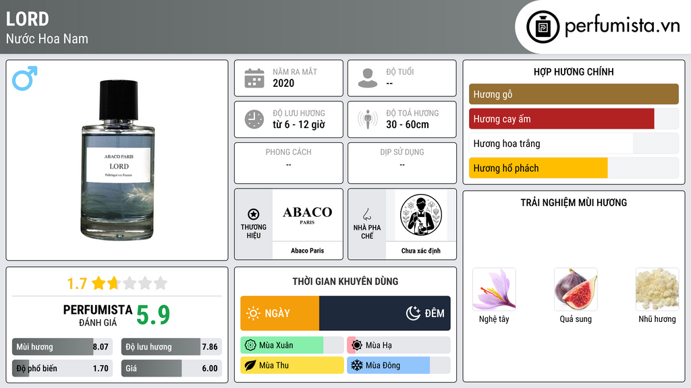Screen dimensions: 691x388
Task: Click the moon icon next to Đêm
Action: (413, 313)
